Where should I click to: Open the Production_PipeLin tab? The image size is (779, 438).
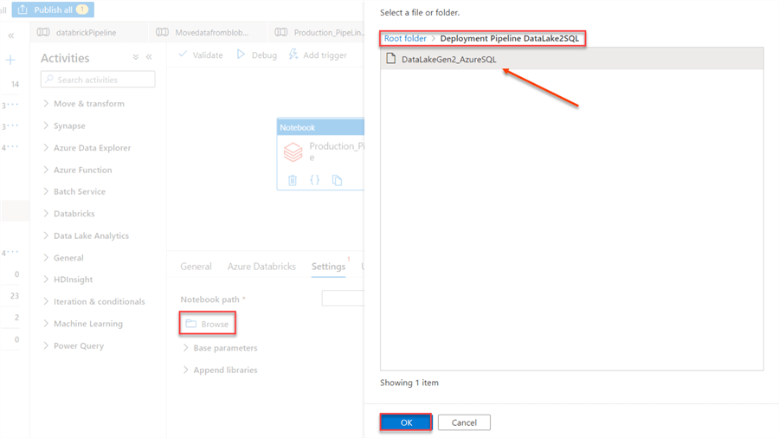coord(328,32)
